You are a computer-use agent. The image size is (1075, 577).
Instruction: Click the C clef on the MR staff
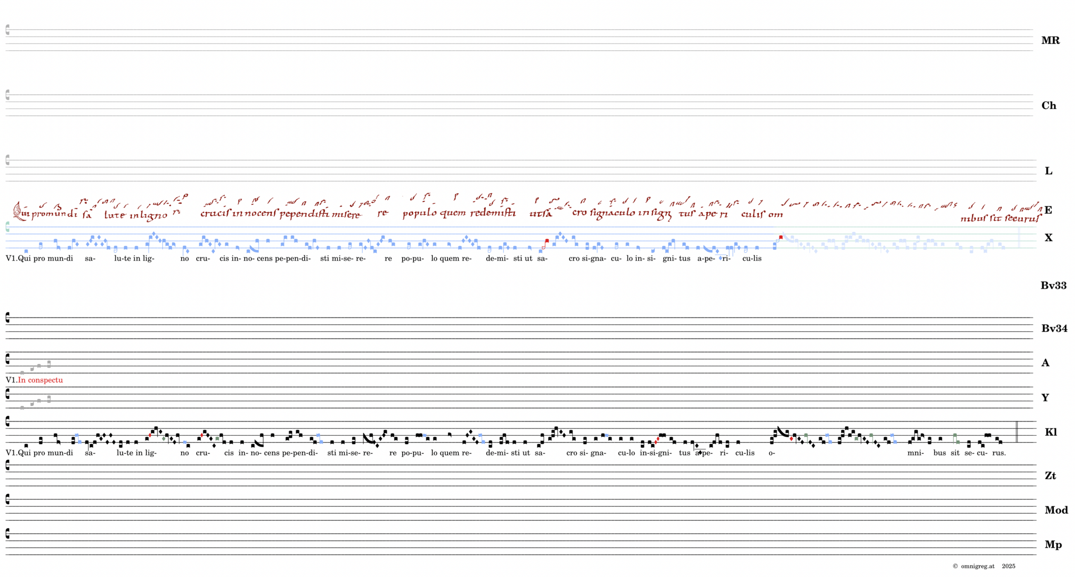[7, 30]
